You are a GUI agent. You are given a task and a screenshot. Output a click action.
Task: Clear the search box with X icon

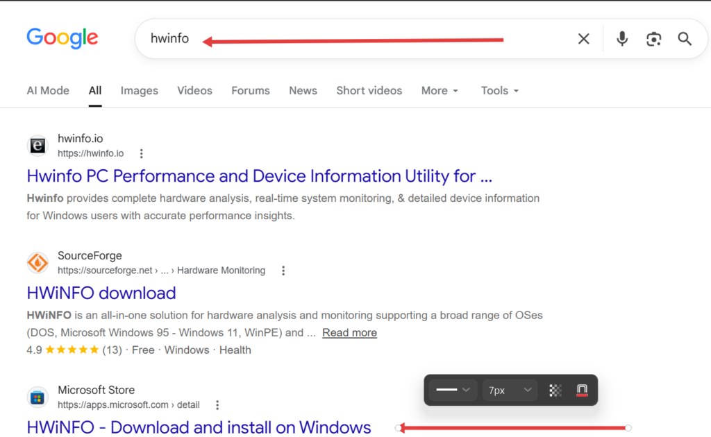(583, 39)
